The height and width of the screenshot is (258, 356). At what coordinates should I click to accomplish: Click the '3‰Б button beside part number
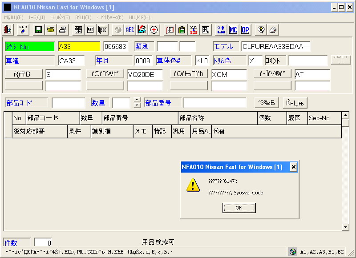267,103
